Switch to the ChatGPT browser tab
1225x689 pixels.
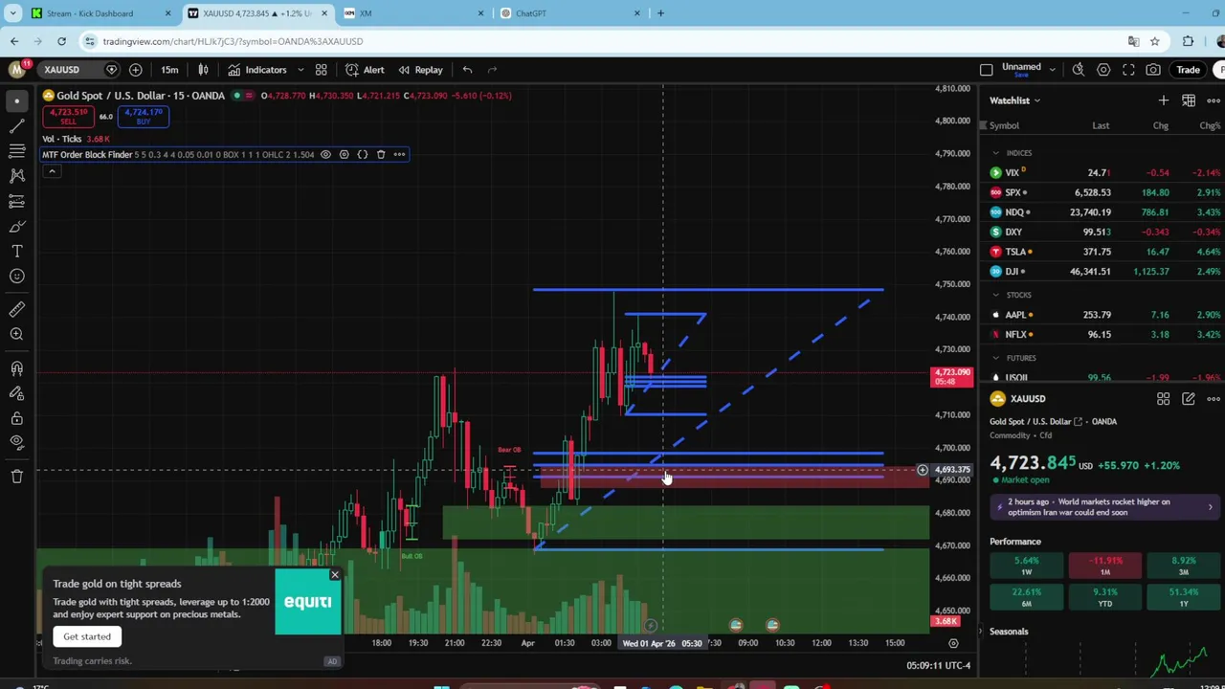click(x=570, y=13)
